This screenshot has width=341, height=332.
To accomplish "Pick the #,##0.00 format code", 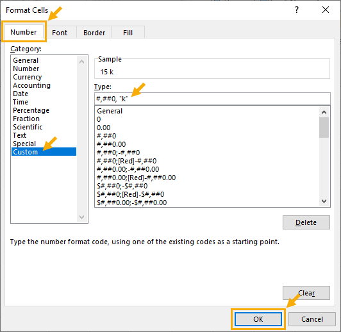I will (112, 144).
